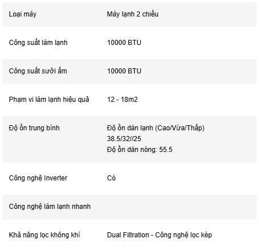Click 'Độ ồn dàn lạnh (Cao/Vừa/Thấp)' text
This screenshot has height=251, width=259.
pos(156,128)
